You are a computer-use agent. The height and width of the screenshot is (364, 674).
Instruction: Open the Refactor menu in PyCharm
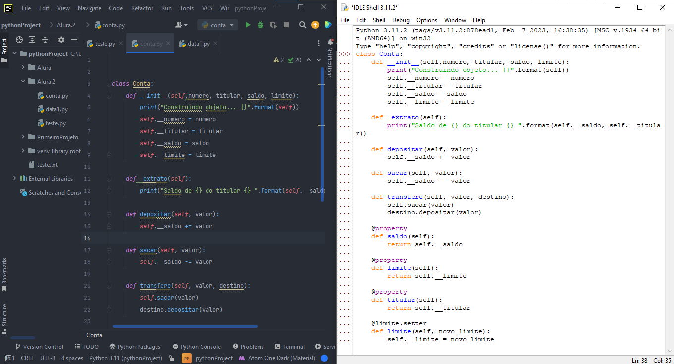click(x=142, y=8)
